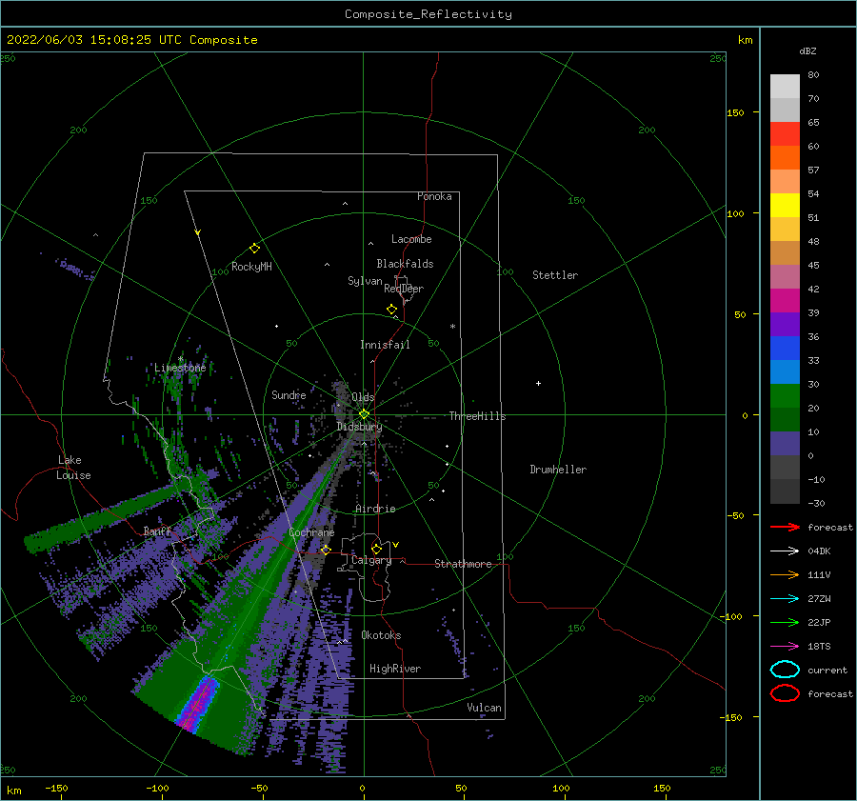Click the Calgary city label
Image resolution: width=857 pixels, height=801 pixels.
pos(371,560)
